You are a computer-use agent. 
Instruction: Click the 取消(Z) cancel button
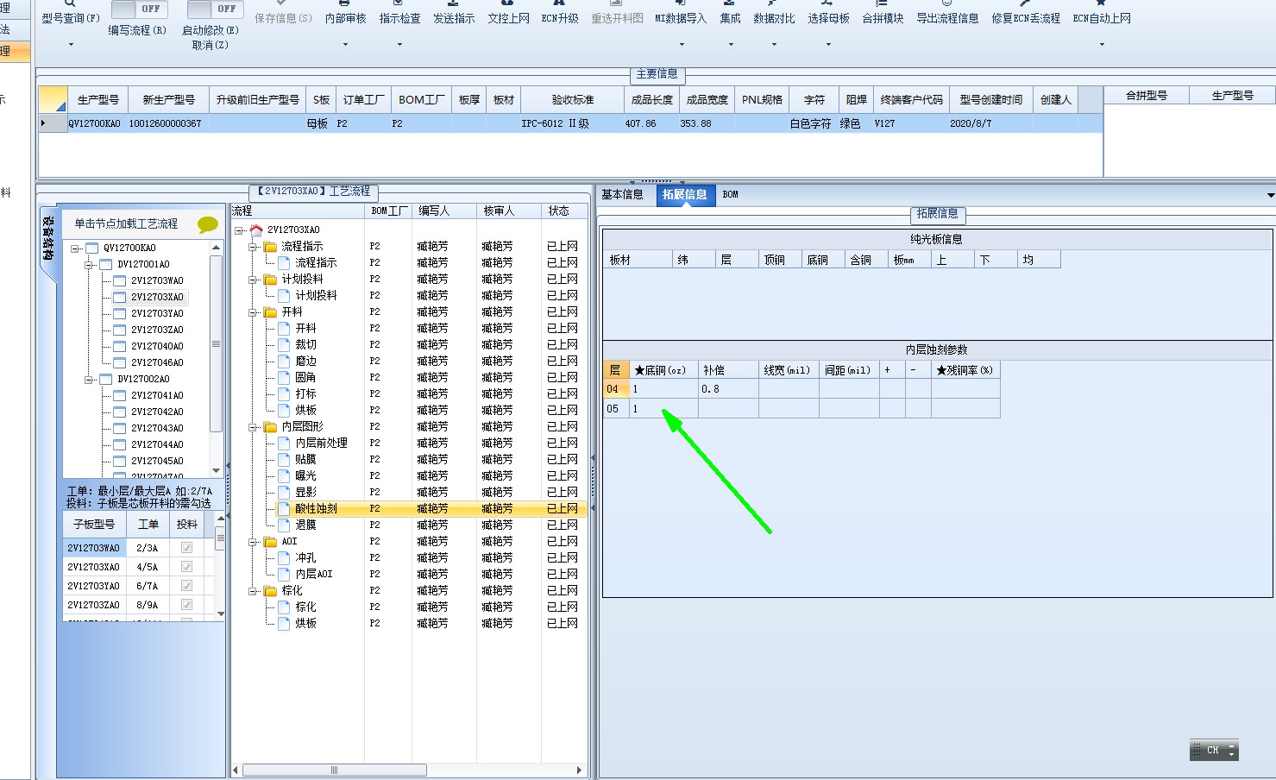pyautogui.click(x=211, y=45)
